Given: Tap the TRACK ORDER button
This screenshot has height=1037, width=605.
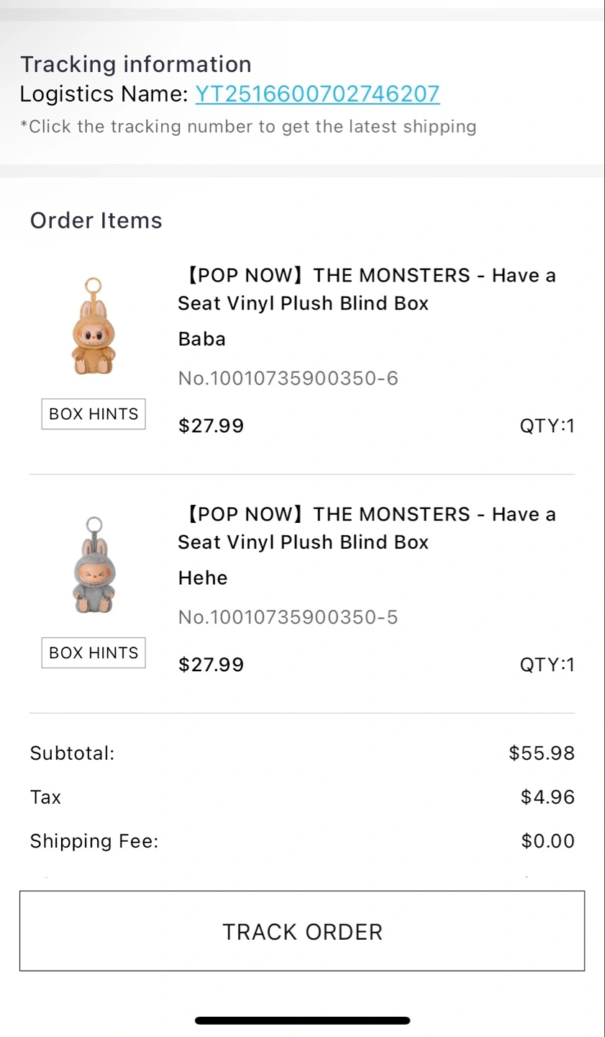Looking at the screenshot, I should 302,931.
